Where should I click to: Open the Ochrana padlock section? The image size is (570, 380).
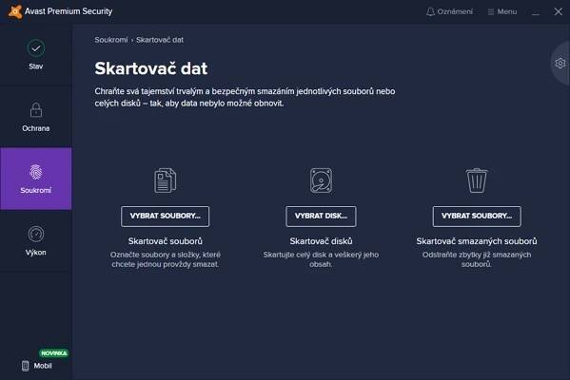click(35, 117)
